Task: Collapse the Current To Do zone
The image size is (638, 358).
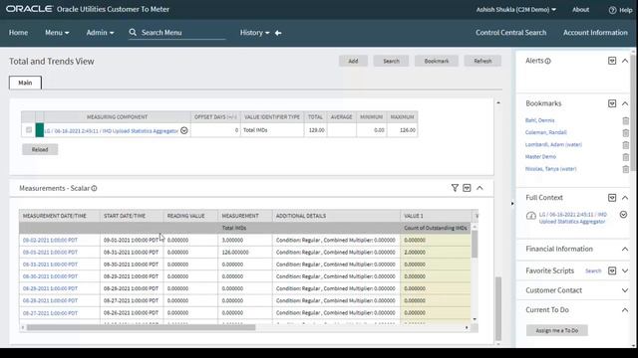Action: [x=625, y=310]
